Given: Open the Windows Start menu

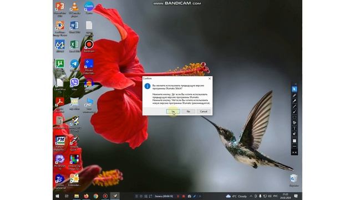Looking at the screenshot, I should 57,196.
